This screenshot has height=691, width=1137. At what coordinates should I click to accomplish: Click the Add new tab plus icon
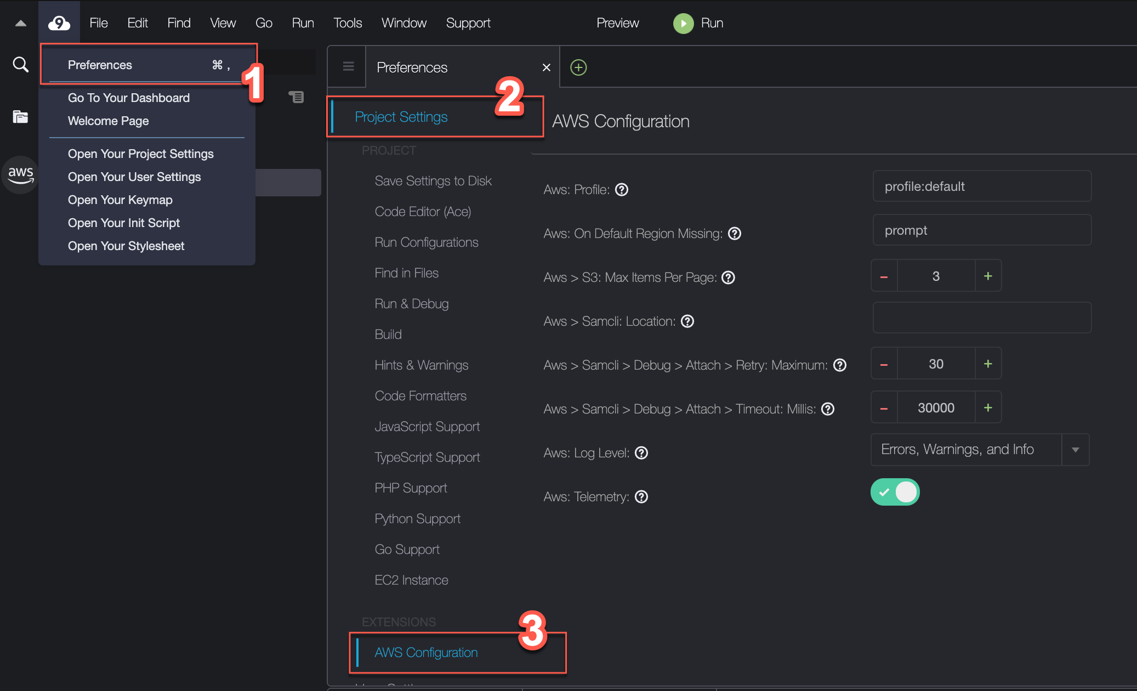pyautogui.click(x=579, y=66)
